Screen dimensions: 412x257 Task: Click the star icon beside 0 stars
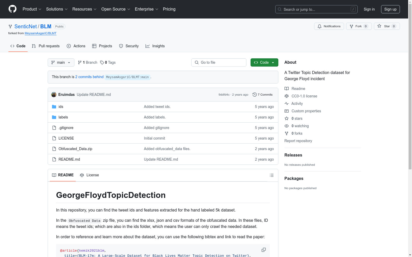(287, 118)
